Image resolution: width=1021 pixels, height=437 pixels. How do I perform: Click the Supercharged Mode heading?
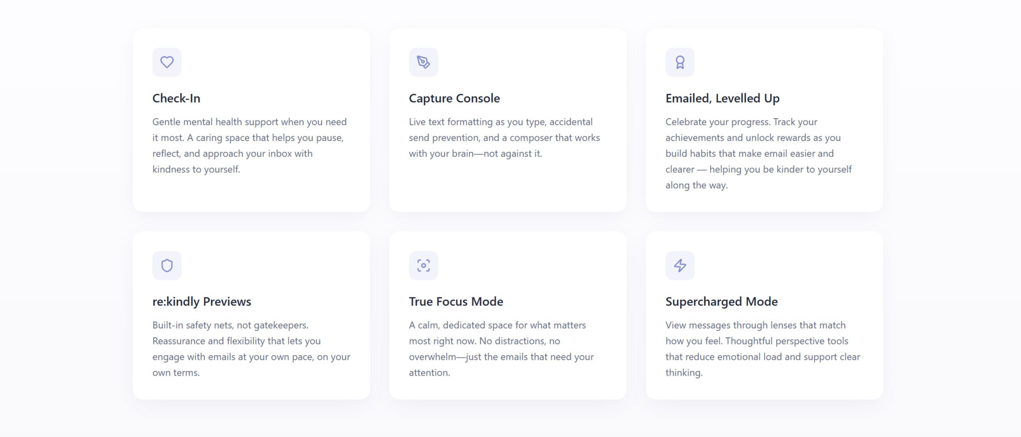721,301
